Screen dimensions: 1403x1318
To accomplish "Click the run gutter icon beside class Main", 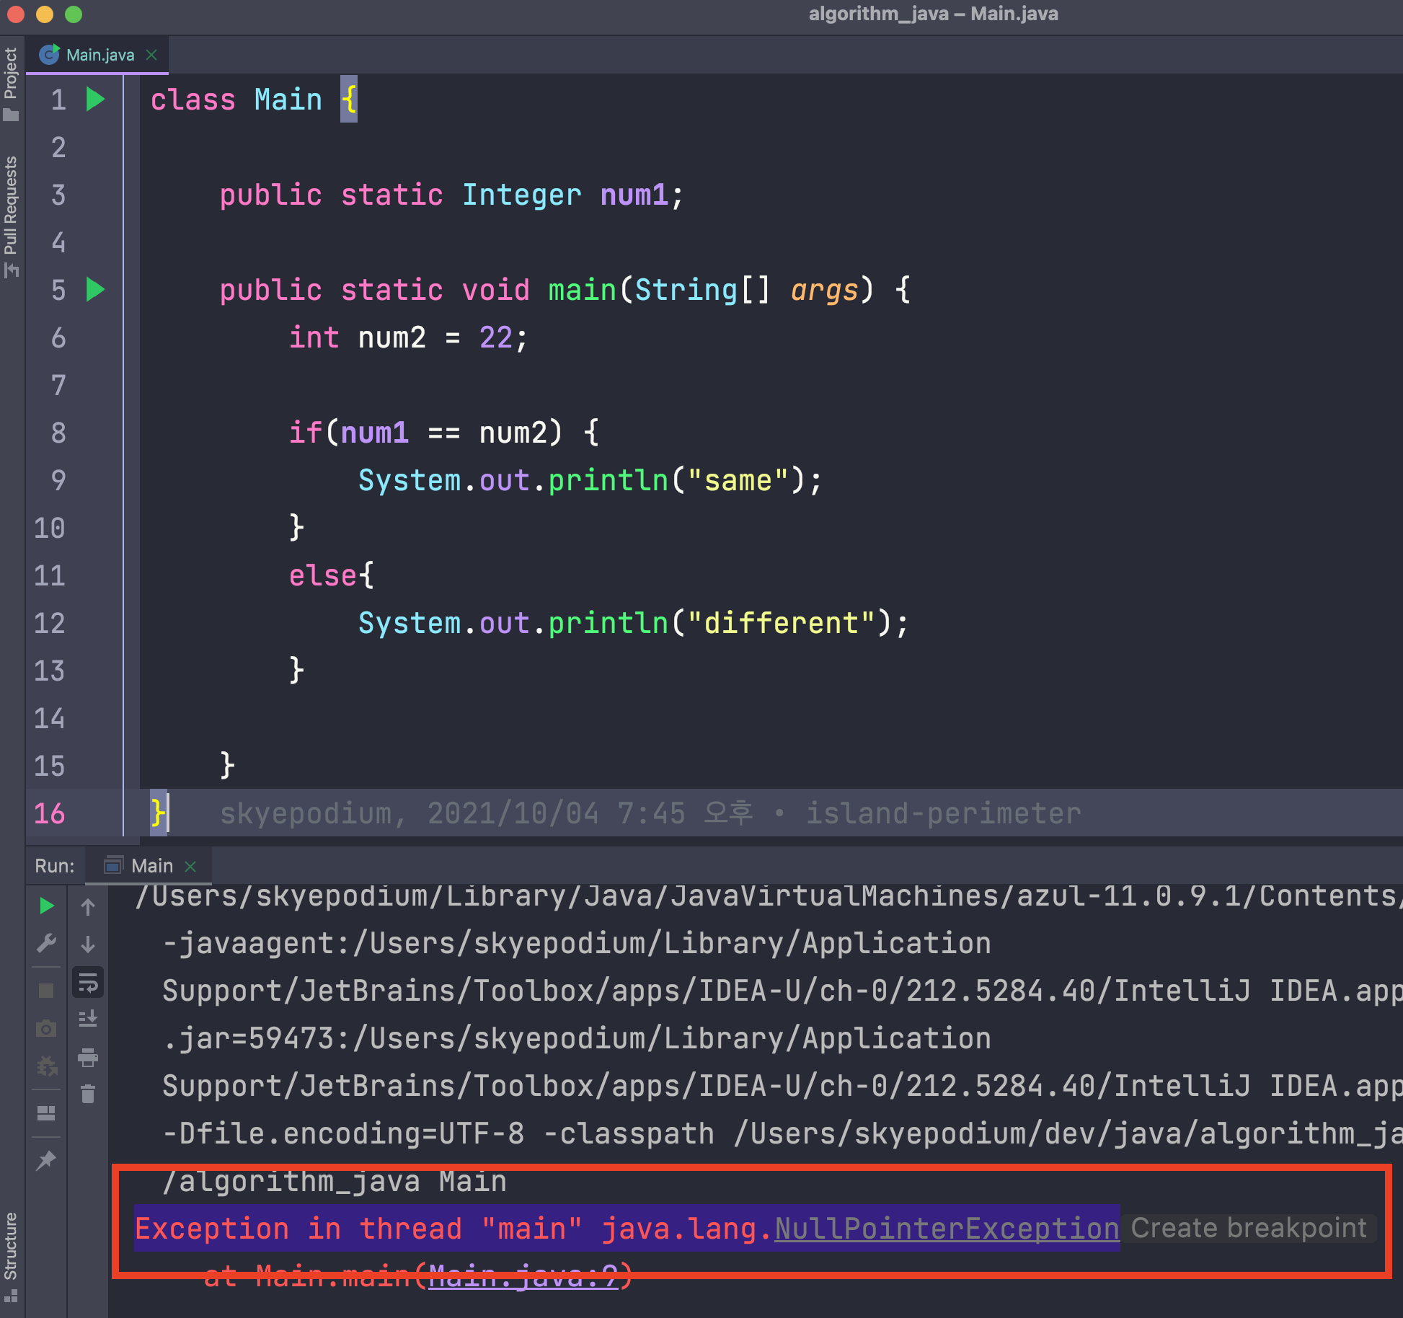I will click(x=95, y=99).
